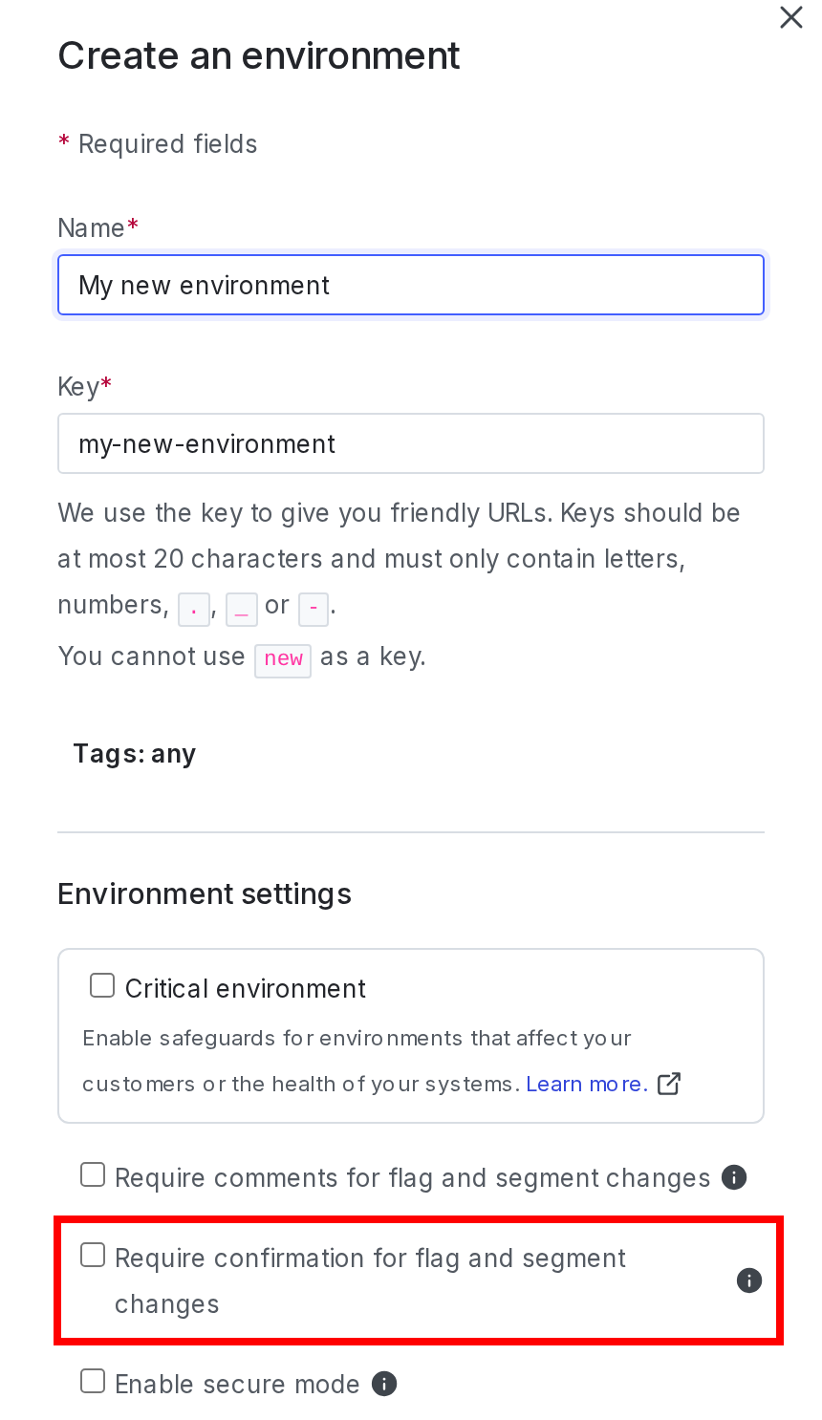Click the Environment settings section heading
Image resolution: width=822 pixels, height=1420 pixels.
[204, 893]
